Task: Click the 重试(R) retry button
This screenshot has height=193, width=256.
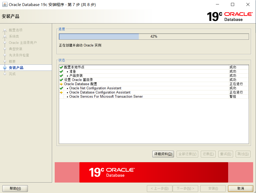Action: coord(226,154)
